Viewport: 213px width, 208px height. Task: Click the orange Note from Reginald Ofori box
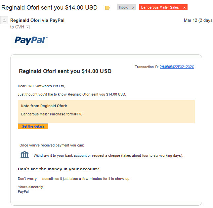click(106, 112)
